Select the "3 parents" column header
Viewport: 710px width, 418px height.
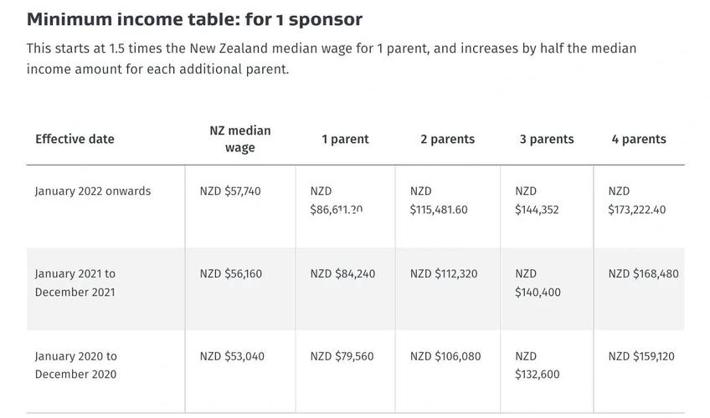coord(547,139)
